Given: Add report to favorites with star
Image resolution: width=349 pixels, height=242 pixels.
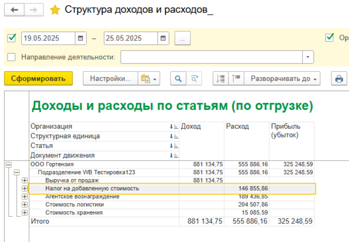Looking at the screenshot, I should (55, 10).
